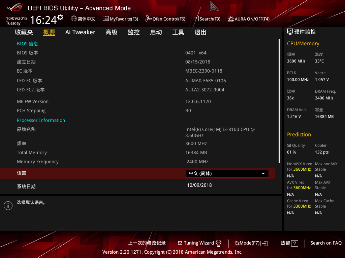Click the info icon beside 选择默认语言

[8, 205]
